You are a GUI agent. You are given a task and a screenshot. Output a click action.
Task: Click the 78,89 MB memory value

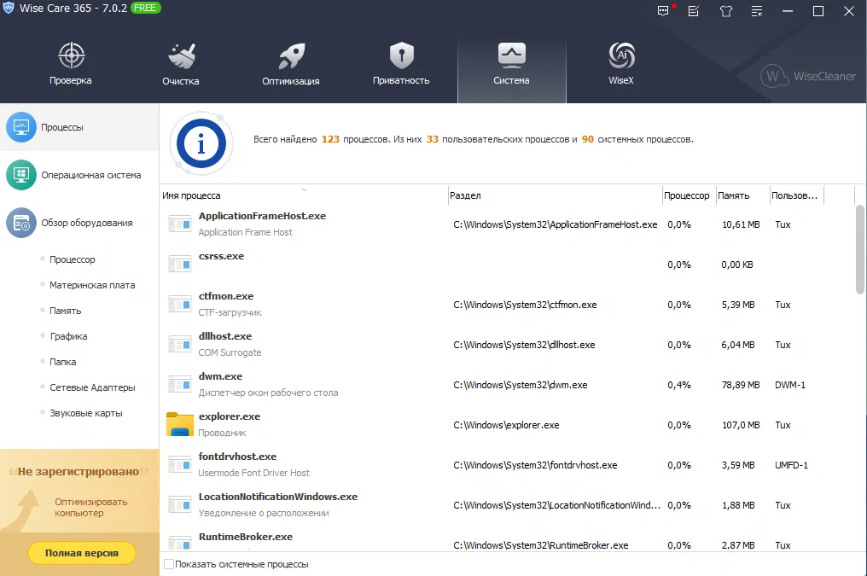pyautogui.click(x=741, y=385)
